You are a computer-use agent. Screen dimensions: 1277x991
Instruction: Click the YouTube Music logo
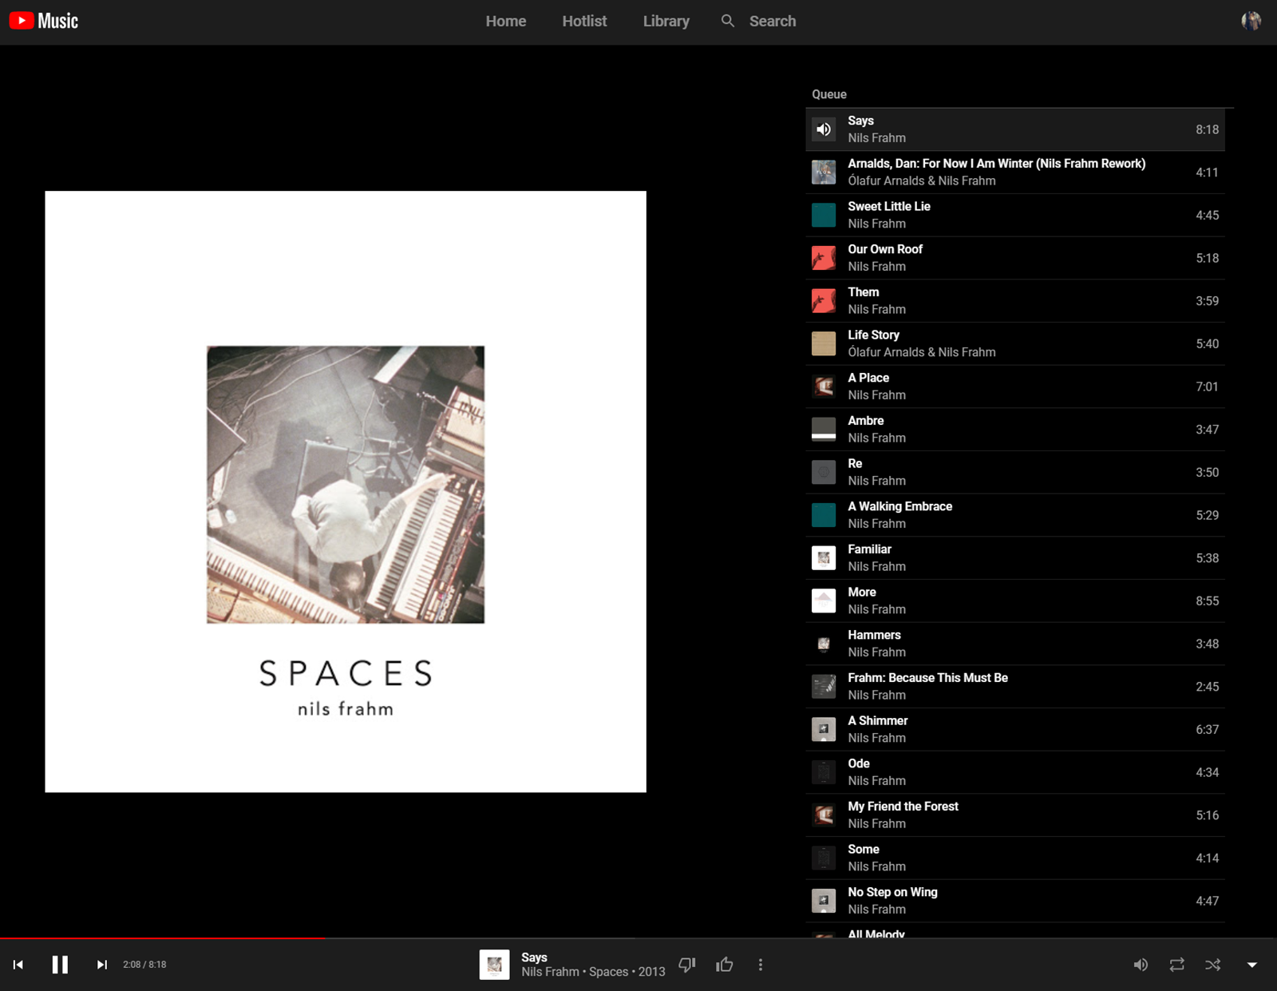click(44, 21)
